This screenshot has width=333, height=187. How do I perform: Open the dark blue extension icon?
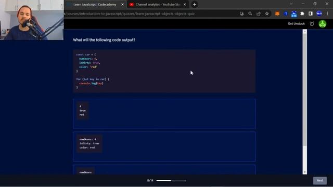tap(286, 14)
